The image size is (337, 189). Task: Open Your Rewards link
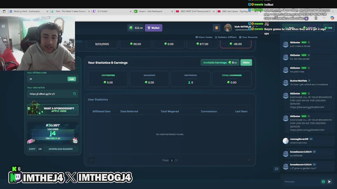tap(248, 37)
